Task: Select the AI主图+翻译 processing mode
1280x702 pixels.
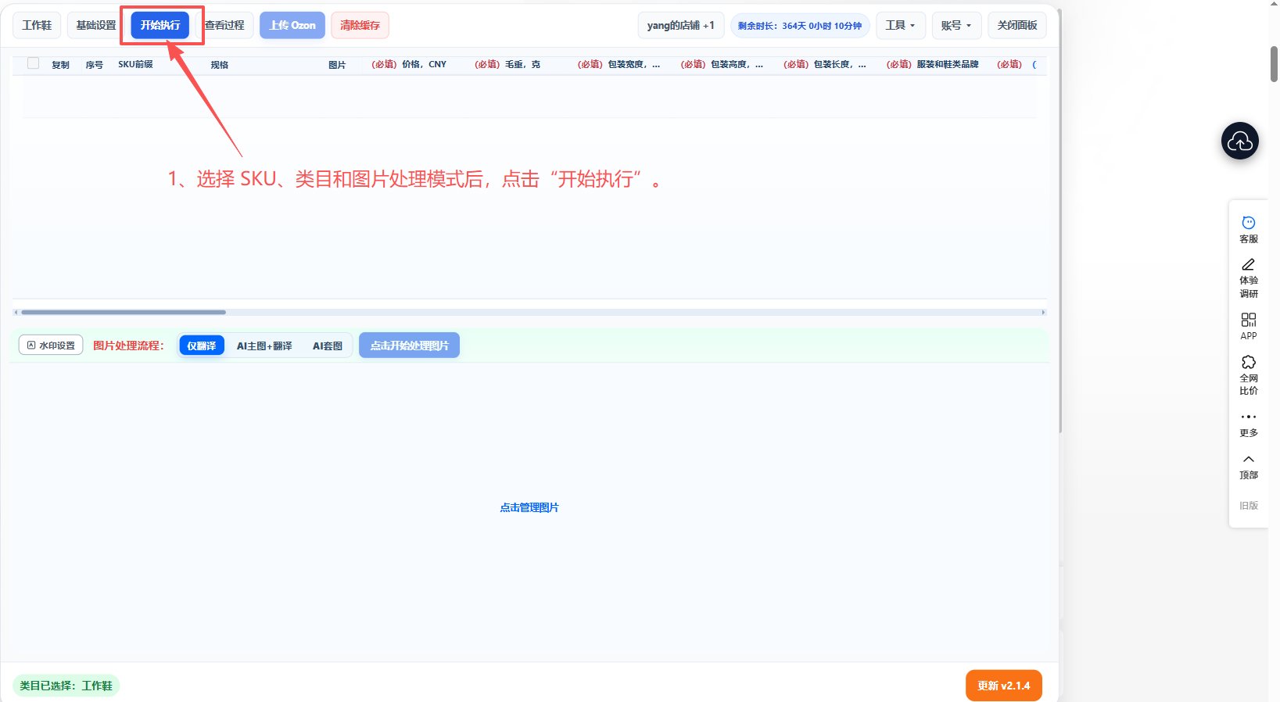Action: 264,346
